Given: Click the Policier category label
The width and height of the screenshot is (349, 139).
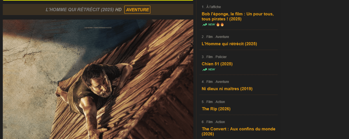Looking at the screenshot, I should coord(221,57).
